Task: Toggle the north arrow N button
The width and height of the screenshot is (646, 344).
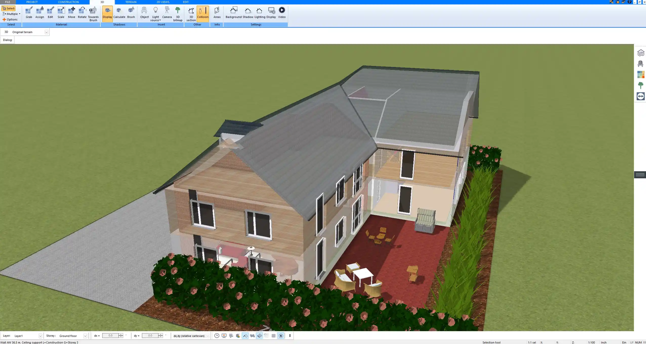Action: [x=281, y=336]
